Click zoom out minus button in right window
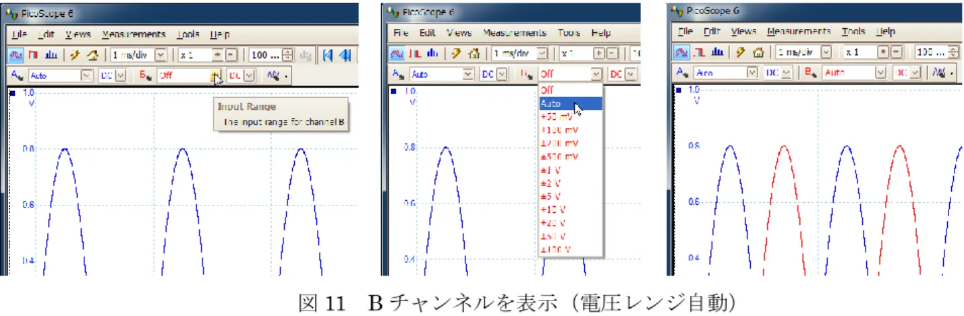The width and height of the screenshot is (964, 316). [898, 53]
